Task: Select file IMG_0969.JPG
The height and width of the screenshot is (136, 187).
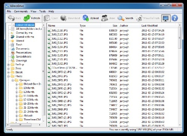Action: pyautogui.click(x=59, y=109)
